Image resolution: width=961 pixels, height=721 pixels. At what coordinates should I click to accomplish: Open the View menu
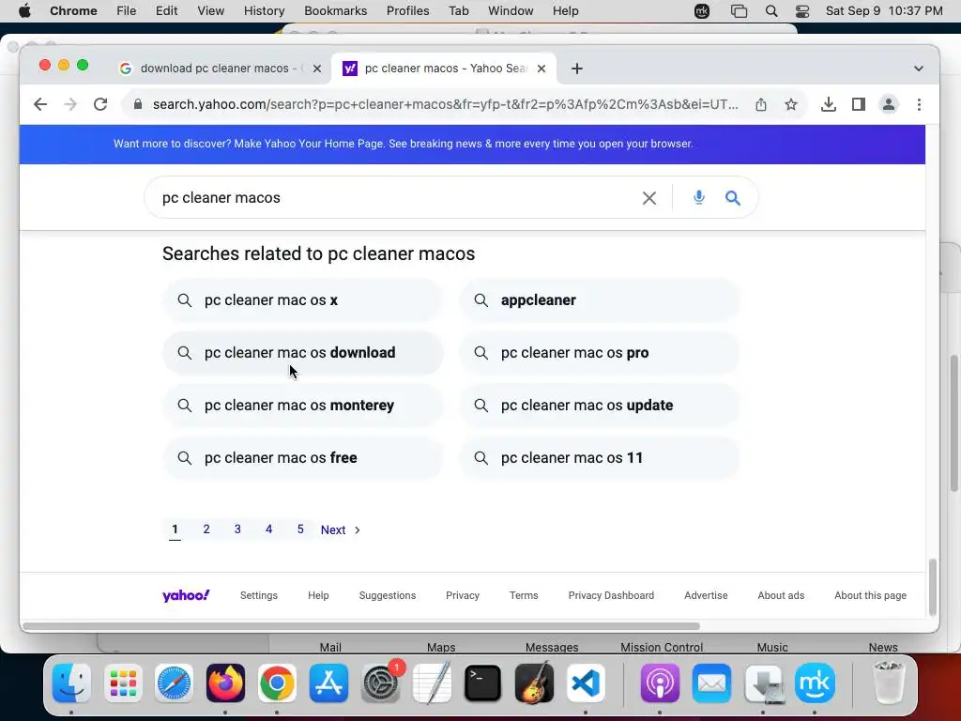[210, 11]
